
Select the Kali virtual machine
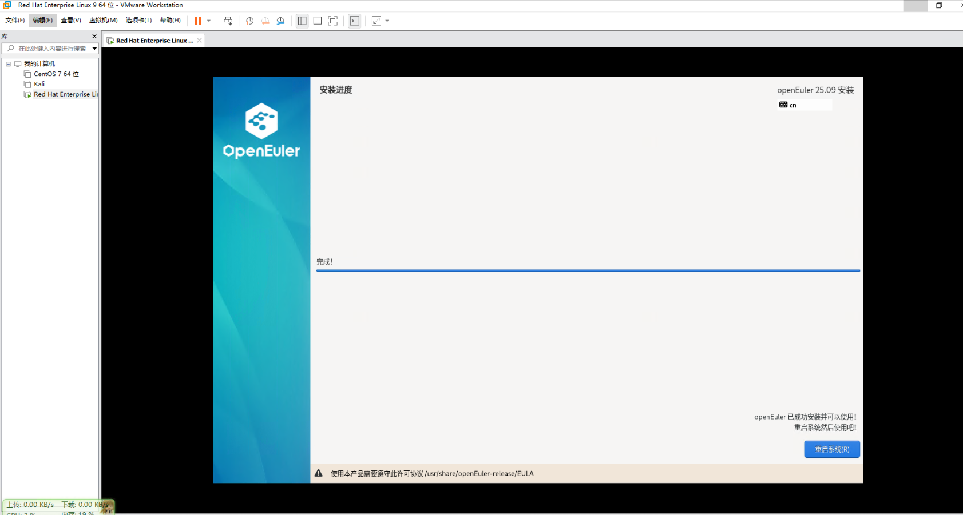39,84
